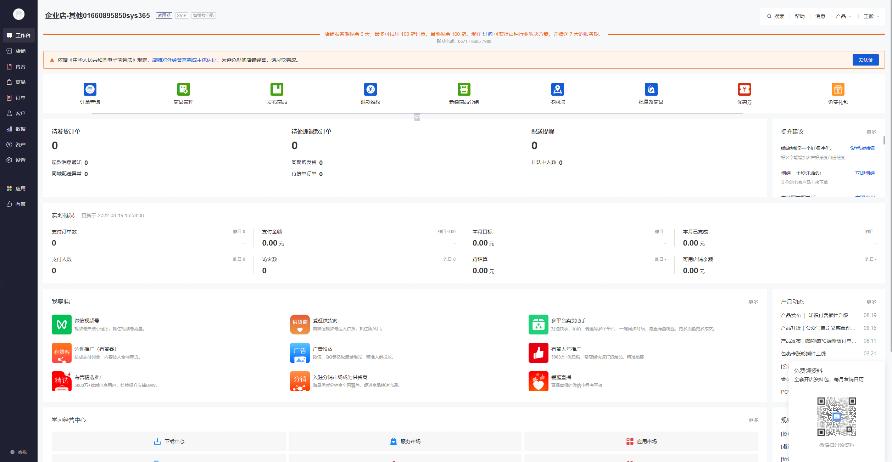Image resolution: width=892 pixels, height=462 pixels.
Task: Click the 批量改商品 icon
Action: click(x=651, y=89)
